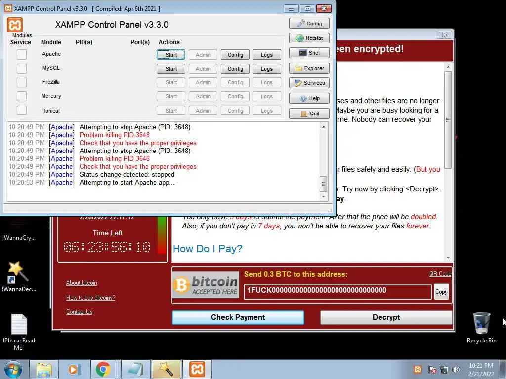Screen dimensions: 506x379
Task: Open the Apache Config menu
Action: tap(235, 55)
